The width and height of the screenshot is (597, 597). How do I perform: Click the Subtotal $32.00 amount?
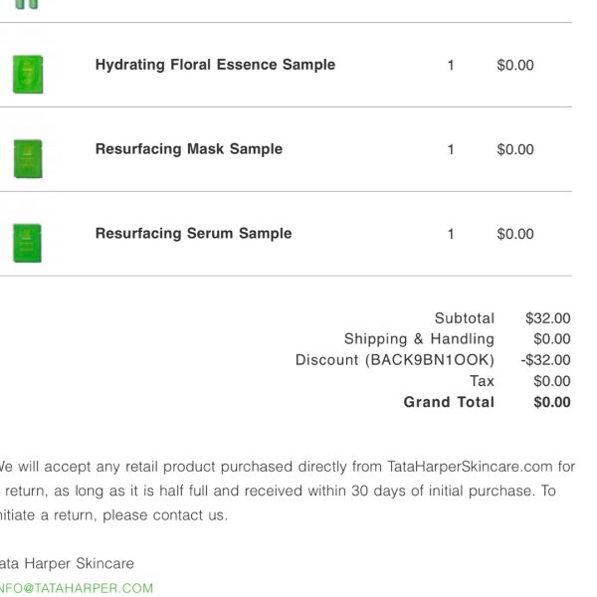[548, 318]
